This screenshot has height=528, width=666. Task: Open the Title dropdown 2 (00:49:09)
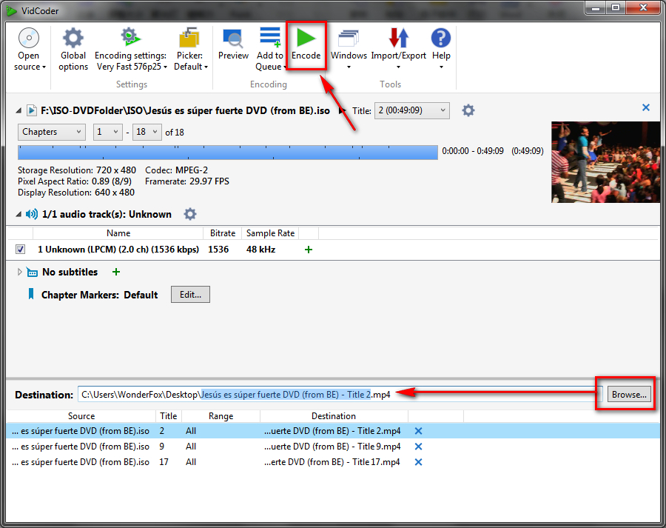pyautogui.click(x=411, y=110)
